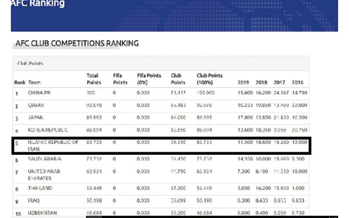The width and height of the screenshot is (349, 218).
Task: Select China PR total points value 100
Action: click(x=90, y=93)
